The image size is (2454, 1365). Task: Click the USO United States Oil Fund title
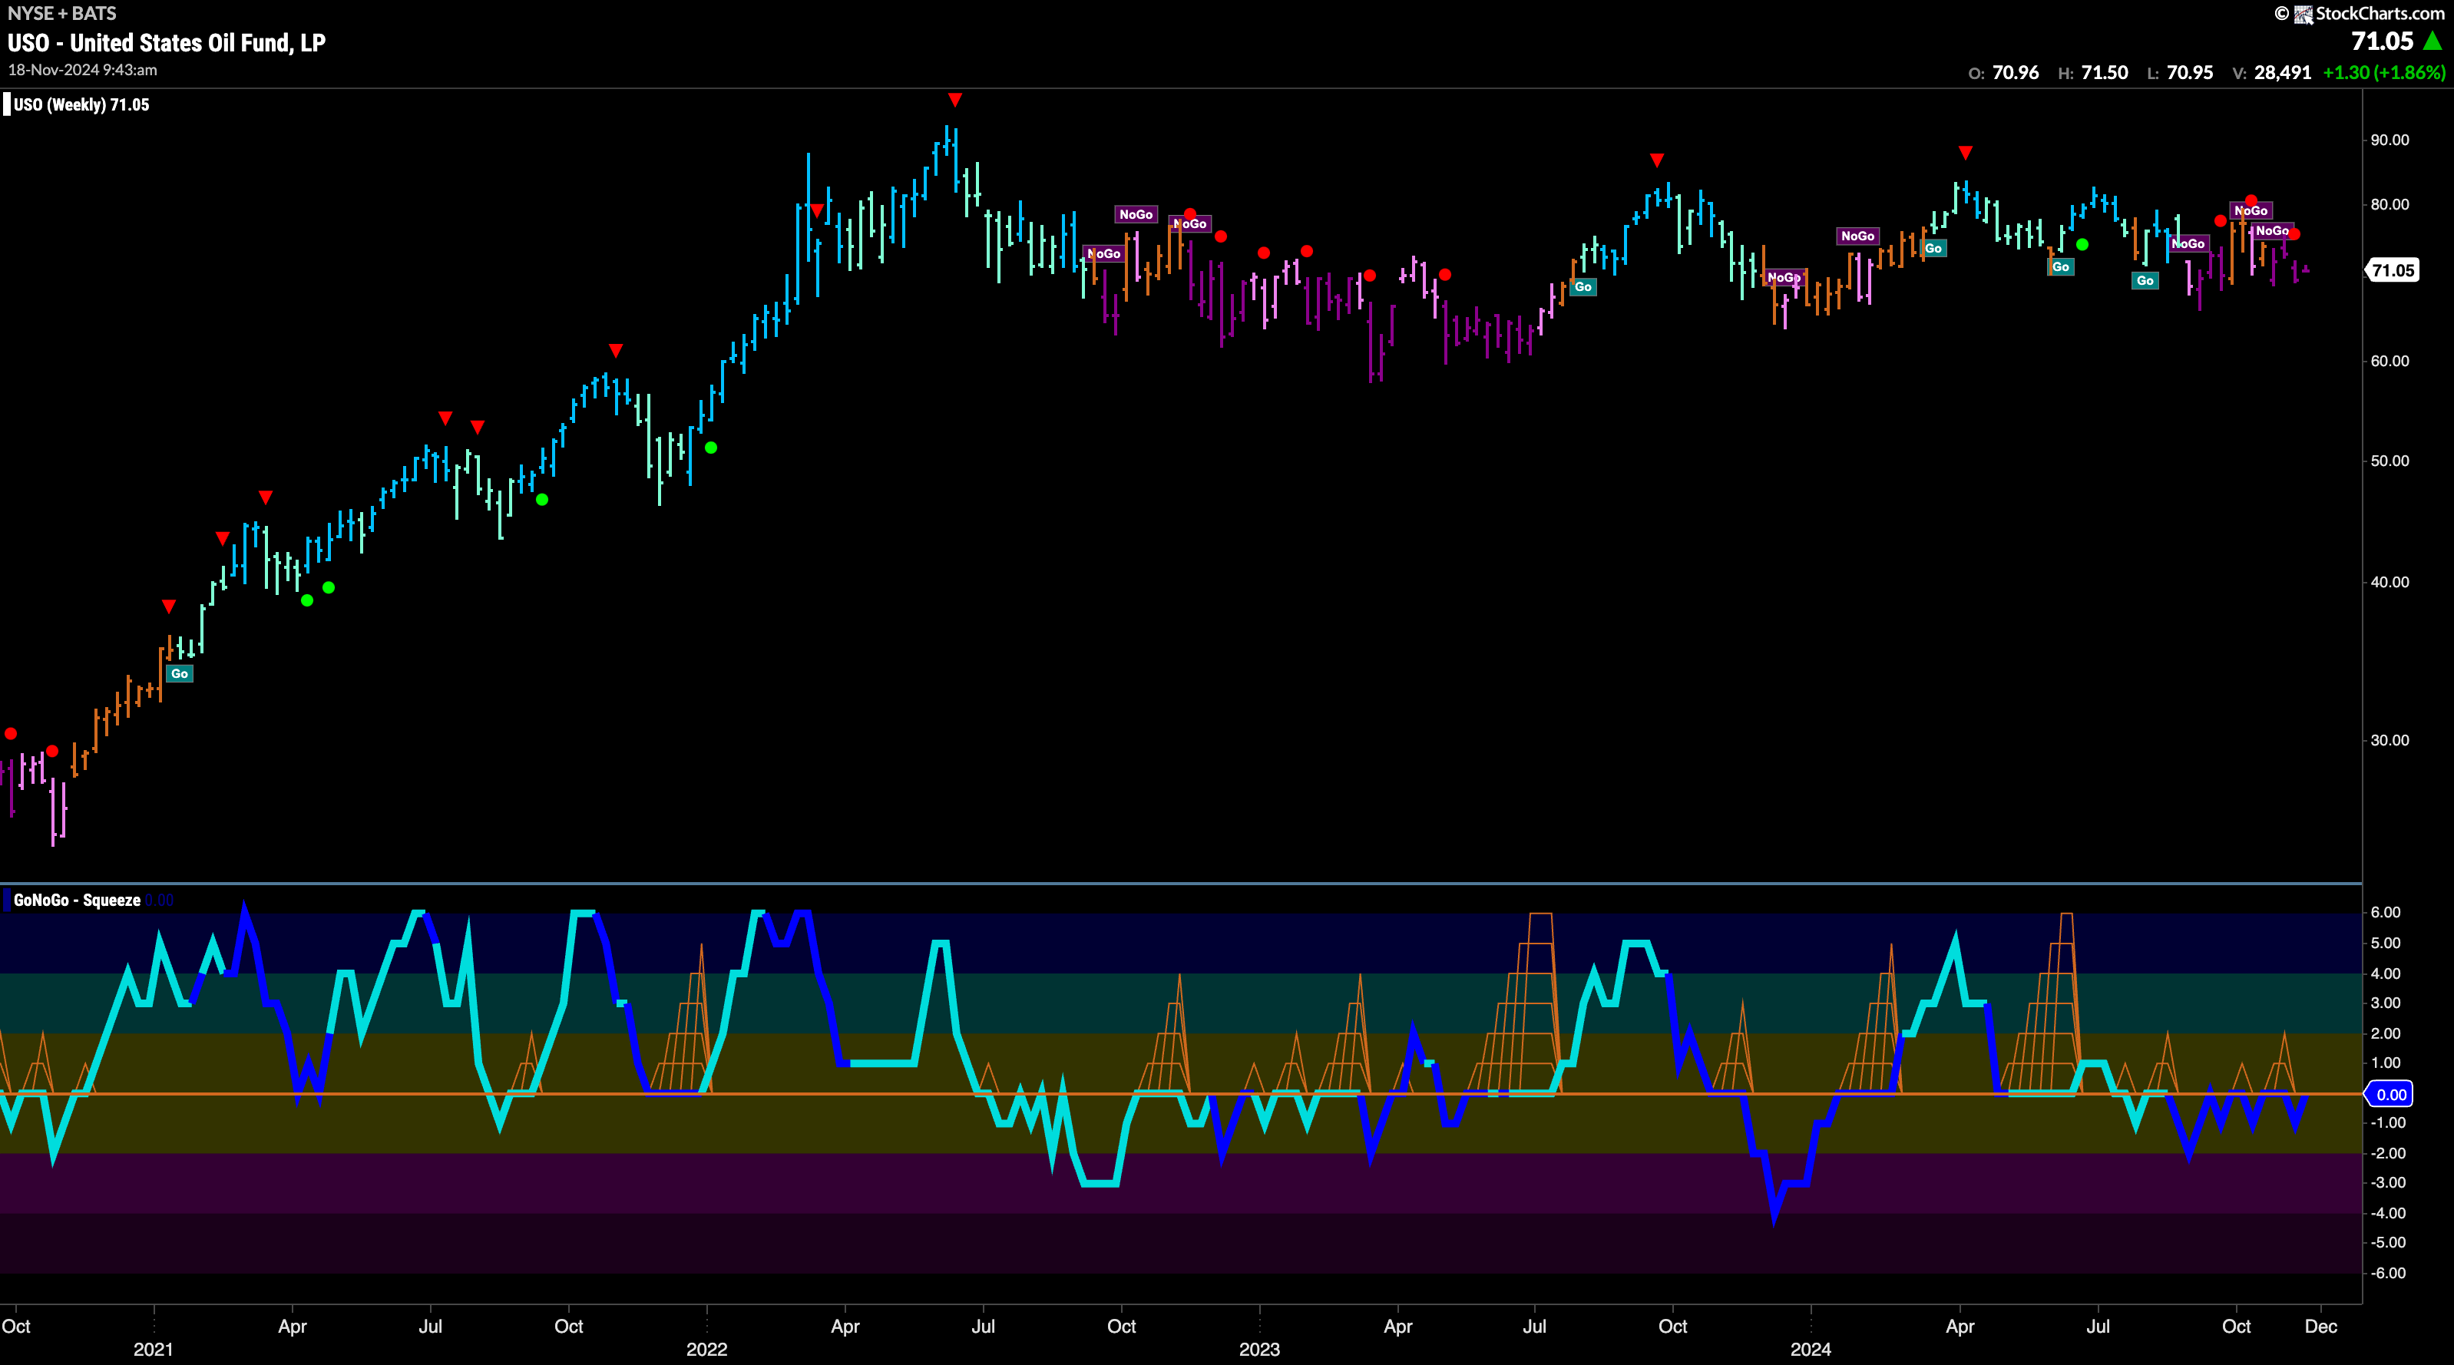click(x=167, y=43)
